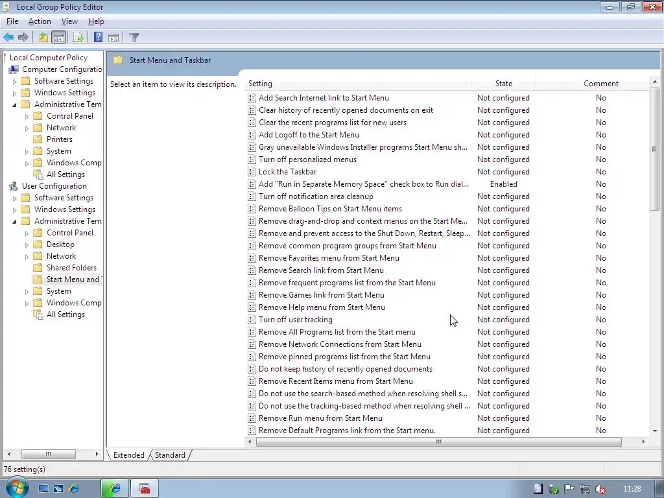The height and width of the screenshot is (498, 664).
Task: Open the View menu
Action: (x=69, y=21)
